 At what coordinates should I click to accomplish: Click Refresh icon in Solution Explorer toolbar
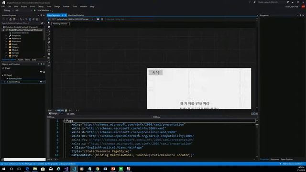pos(30,19)
